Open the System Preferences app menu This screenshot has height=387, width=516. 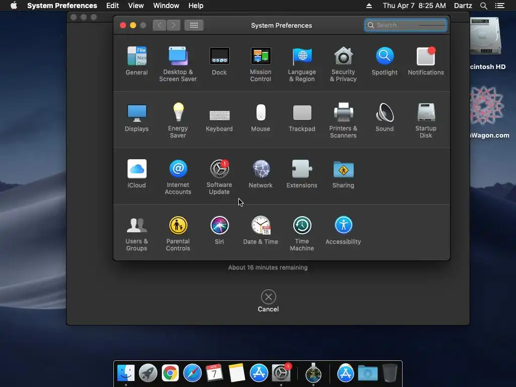click(62, 6)
